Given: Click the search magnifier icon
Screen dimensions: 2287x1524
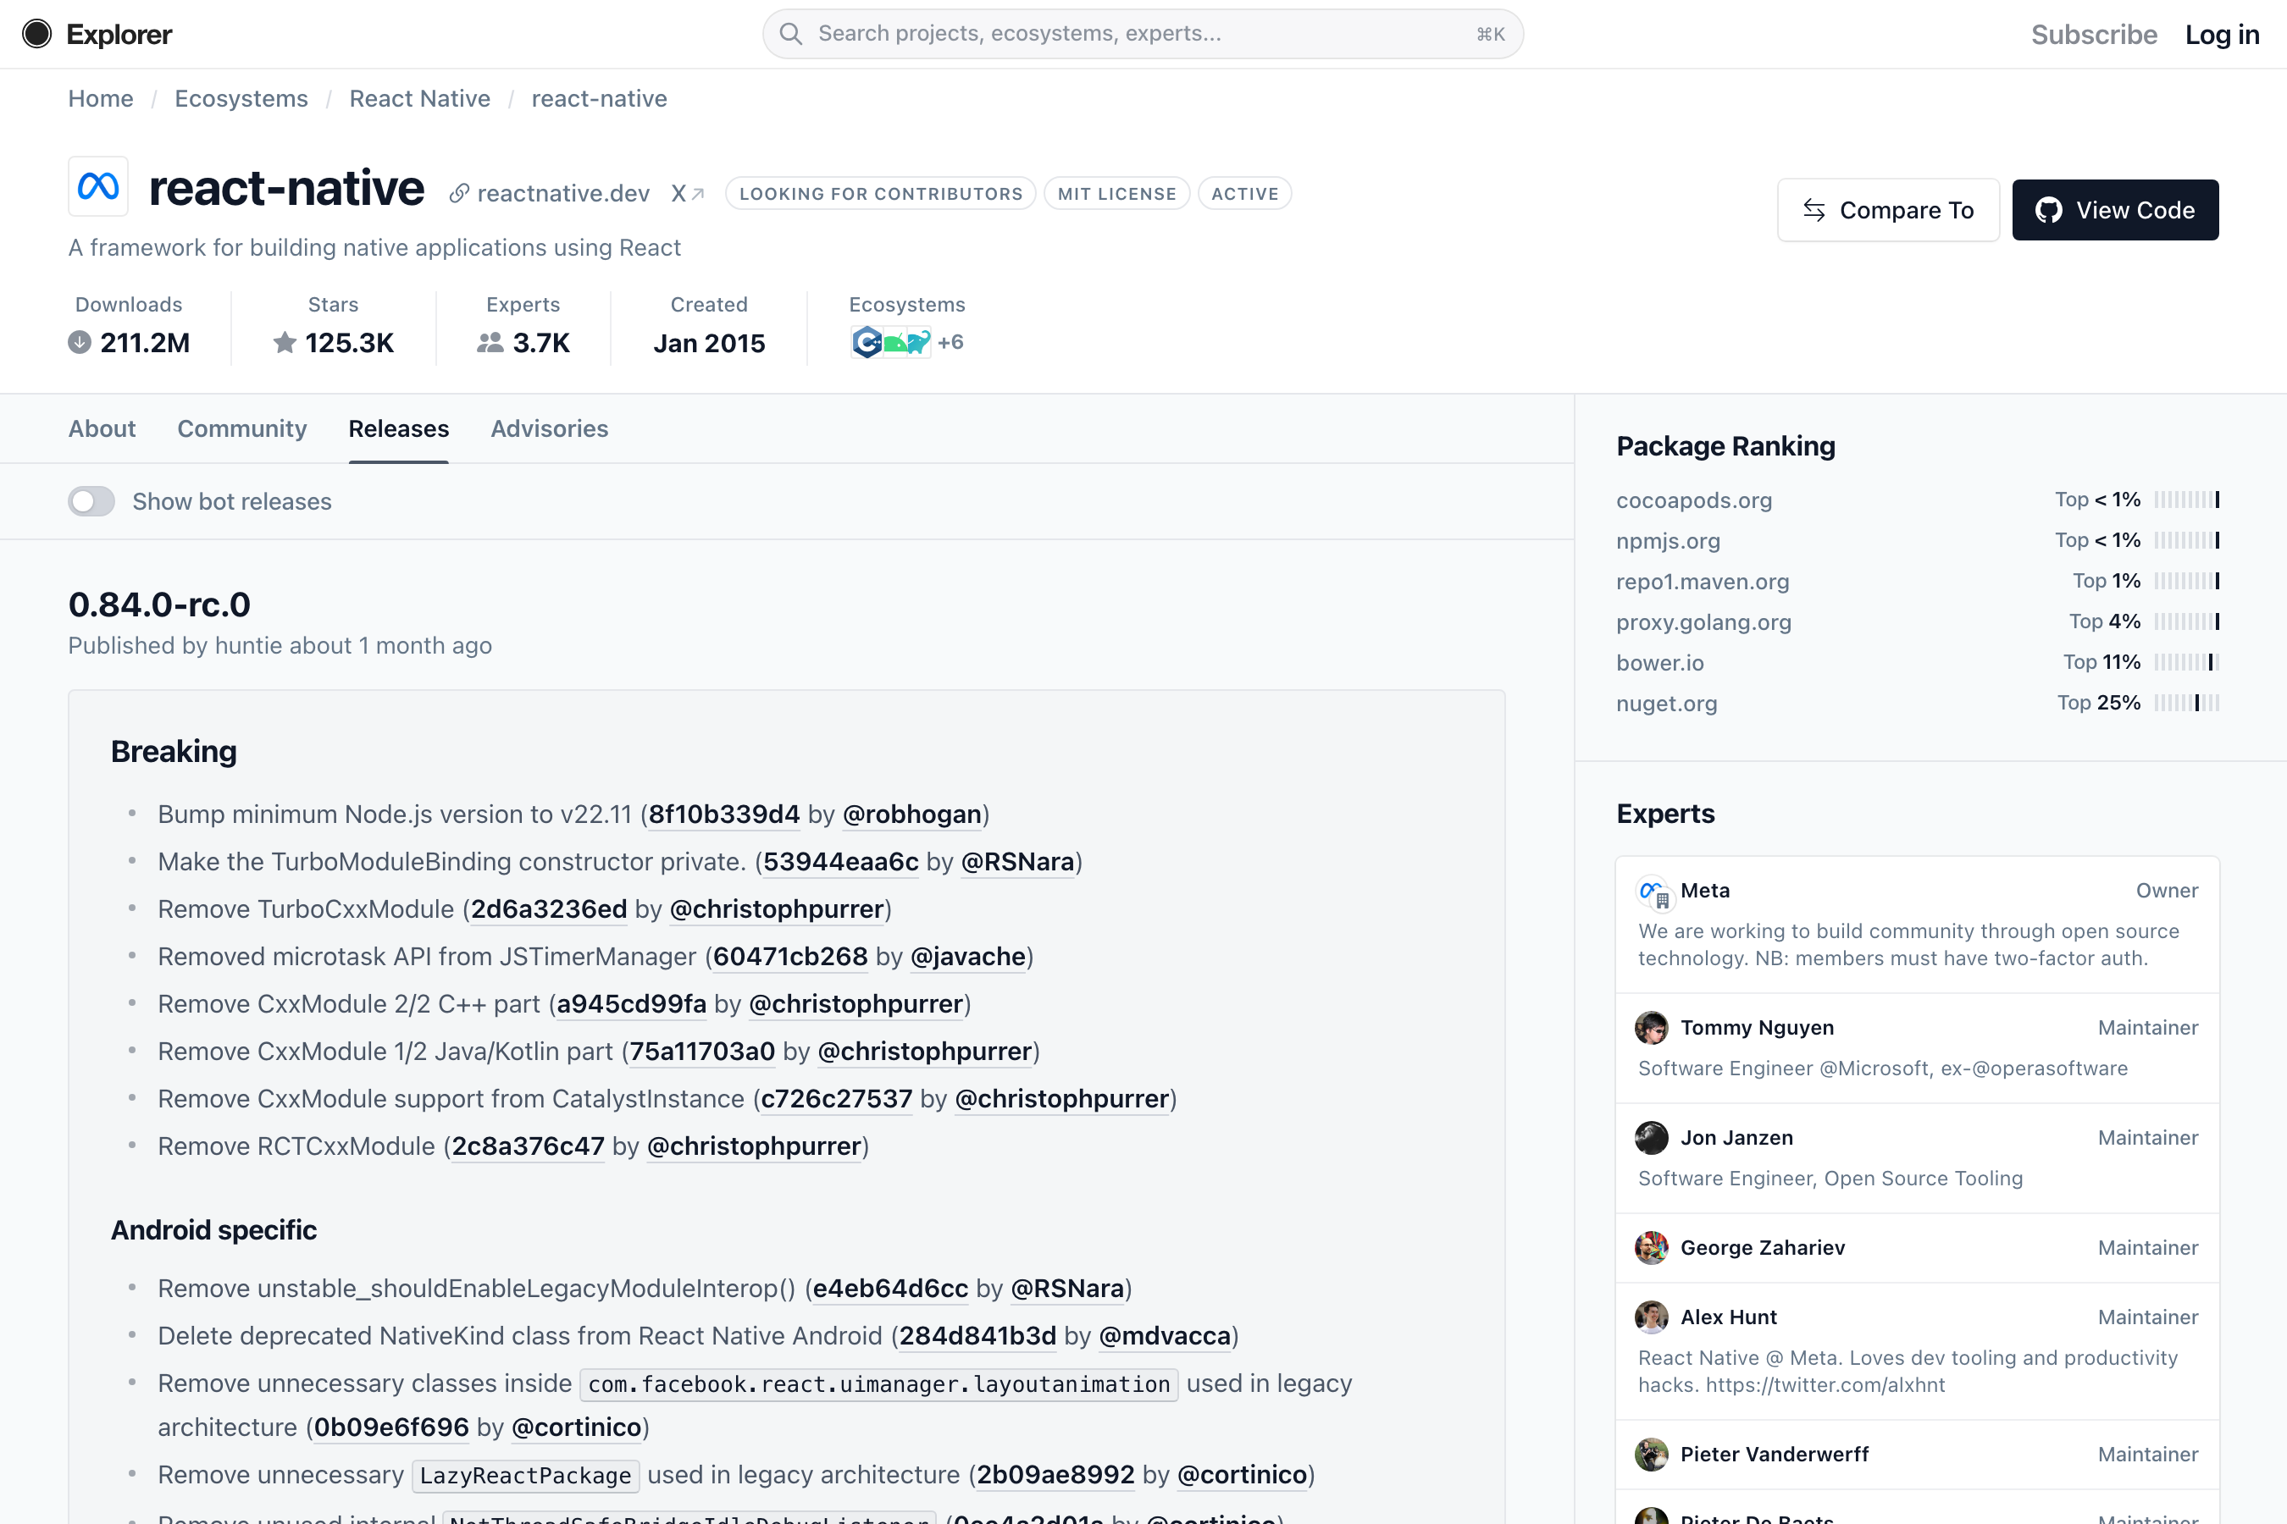Looking at the screenshot, I should 790,33.
